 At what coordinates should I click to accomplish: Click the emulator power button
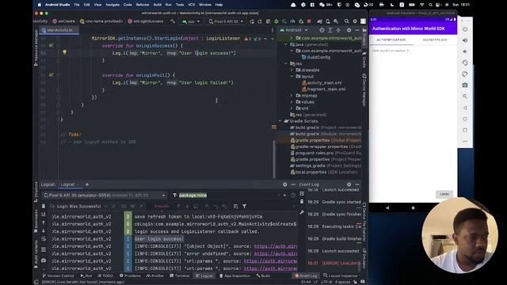[465, 29]
